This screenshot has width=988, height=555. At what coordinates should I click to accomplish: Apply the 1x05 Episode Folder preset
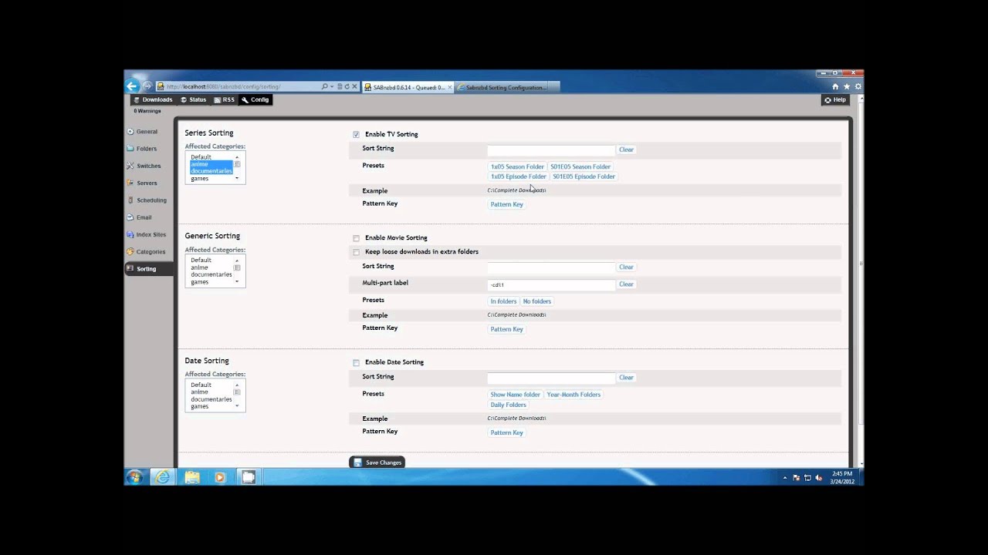[x=518, y=177]
